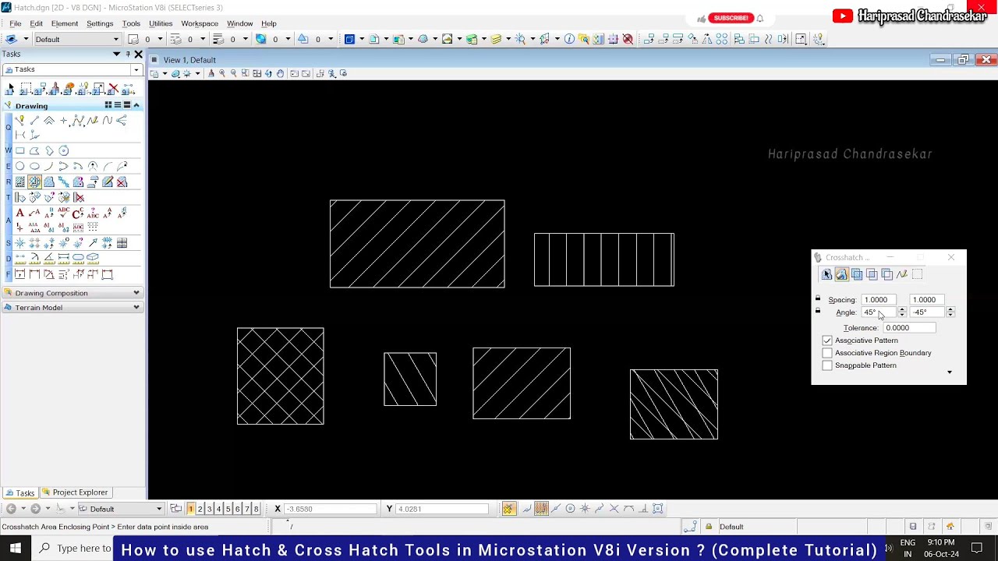Open the Window menu
Screen dimensions: 998x561
[239, 23]
